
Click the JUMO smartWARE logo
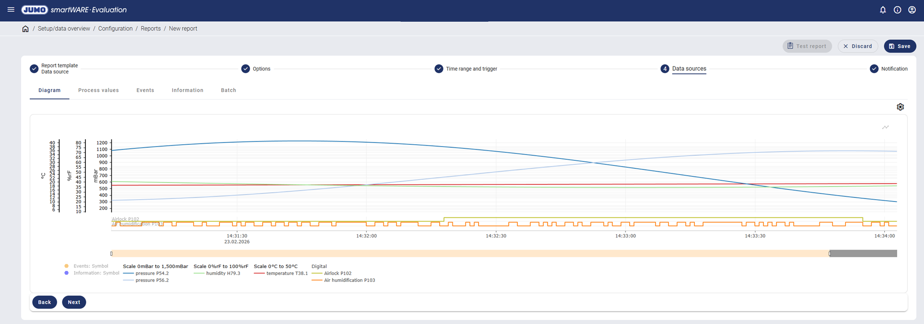click(x=74, y=10)
